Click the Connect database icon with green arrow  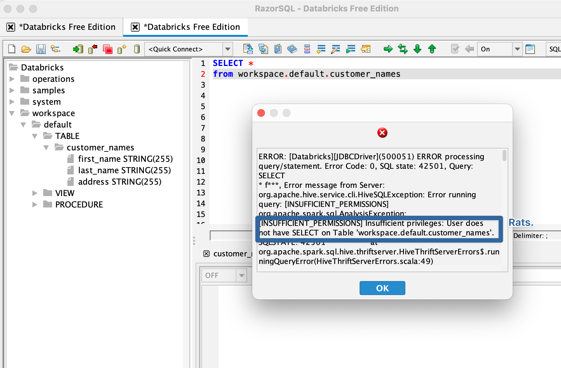(x=78, y=49)
